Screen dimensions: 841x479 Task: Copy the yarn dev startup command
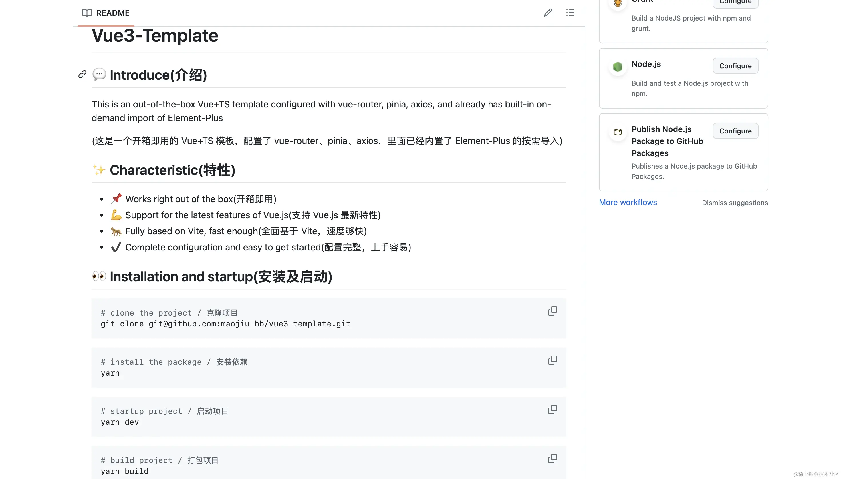click(x=552, y=409)
